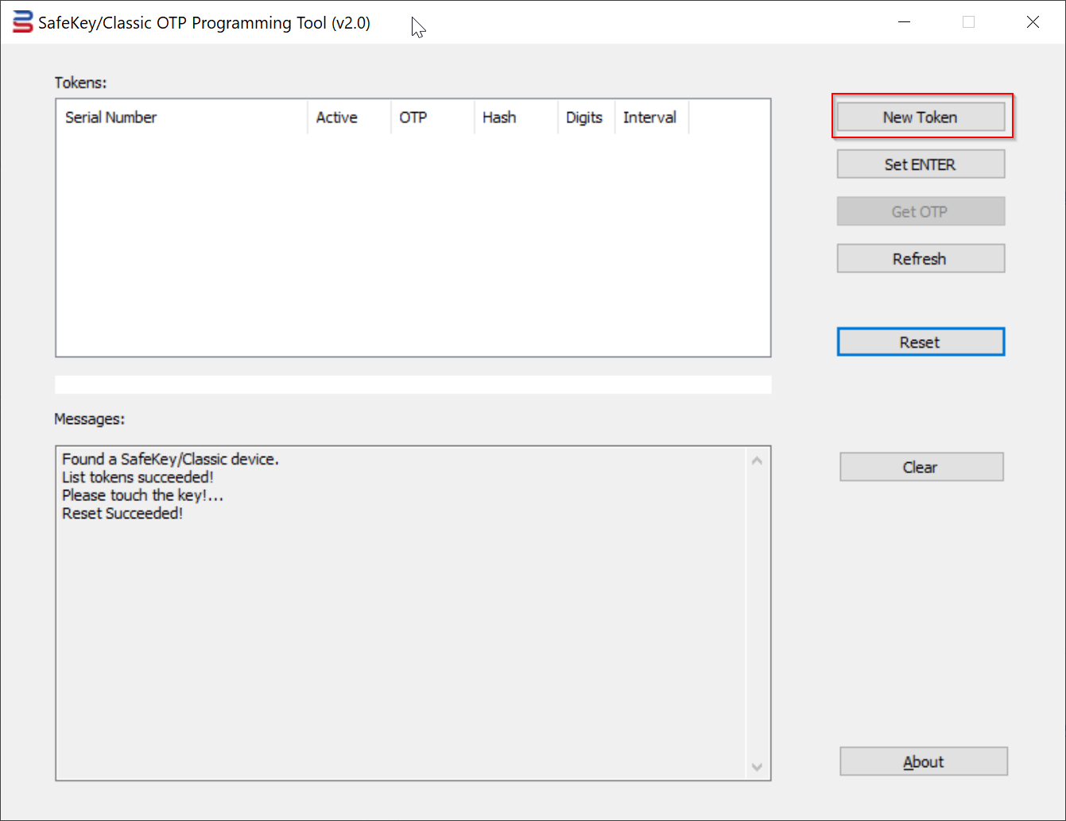Click the Set ENTER button

click(x=921, y=164)
